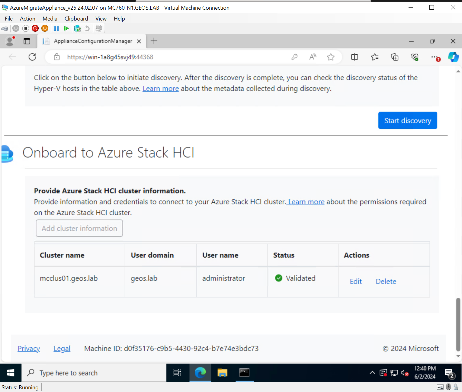Edit the mcclus01.geos.lab cluster entry

[x=355, y=281]
